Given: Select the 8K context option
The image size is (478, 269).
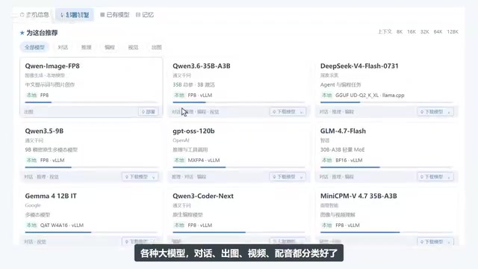Looking at the screenshot, I should pyautogui.click(x=400, y=31).
